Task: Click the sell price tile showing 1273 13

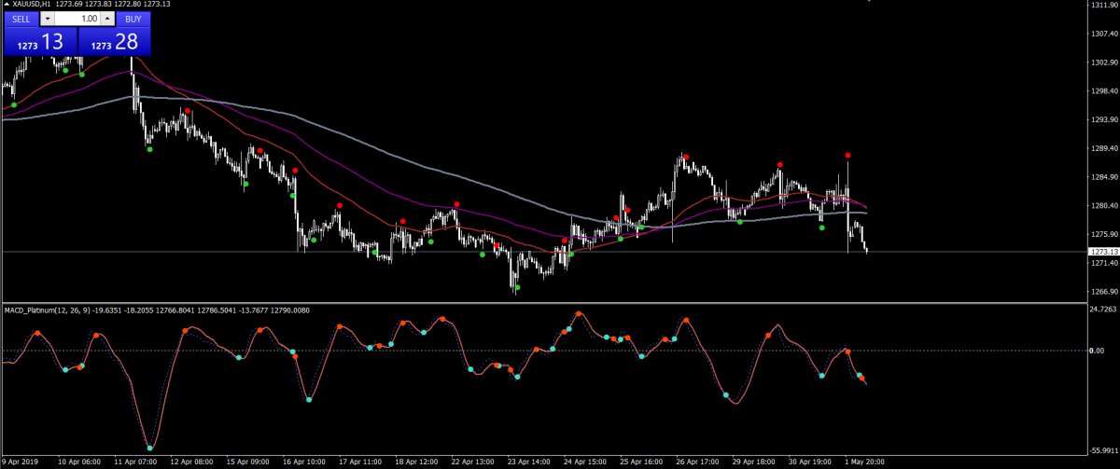Action: (x=39, y=42)
